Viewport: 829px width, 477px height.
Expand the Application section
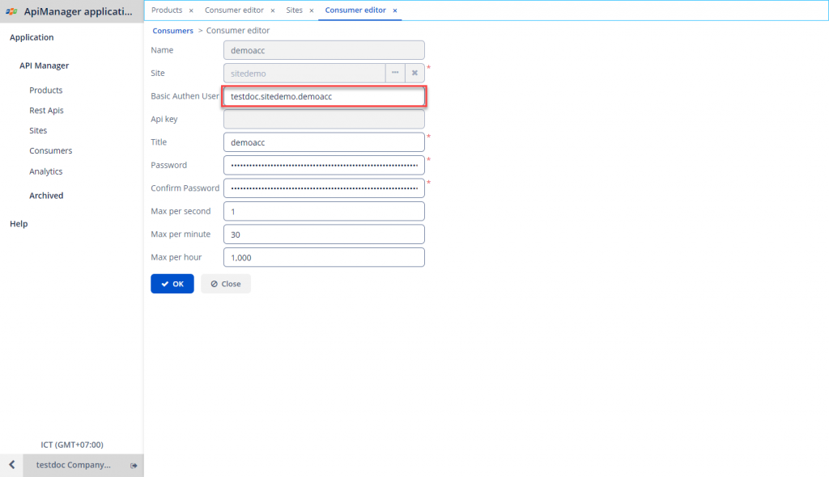[x=32, y=37]
